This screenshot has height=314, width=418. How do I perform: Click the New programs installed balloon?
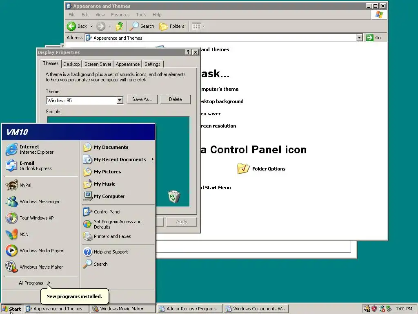[x=74, y=296]
